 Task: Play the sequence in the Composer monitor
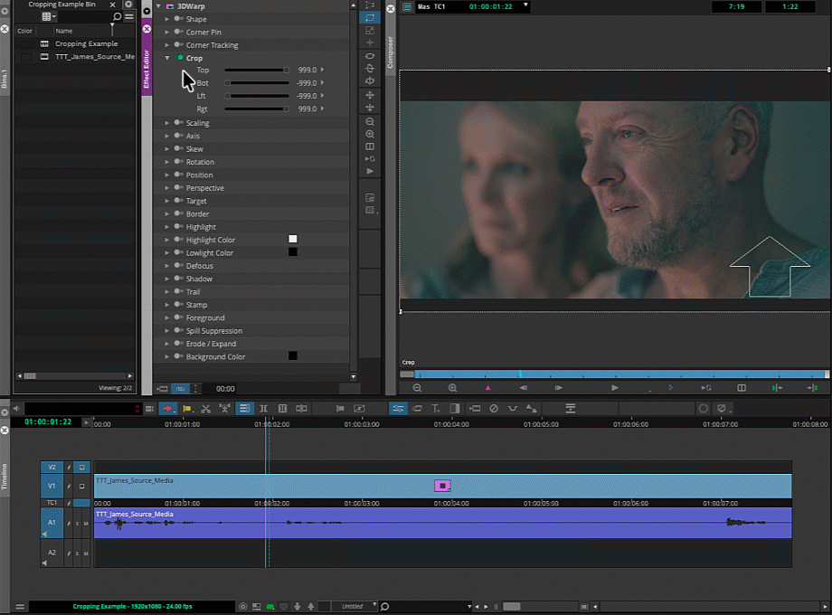click(x=614, y=388)
